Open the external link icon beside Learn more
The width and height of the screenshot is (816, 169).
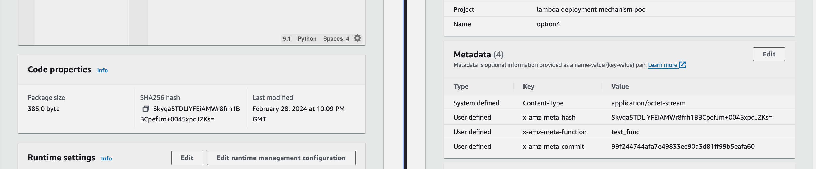682,65
